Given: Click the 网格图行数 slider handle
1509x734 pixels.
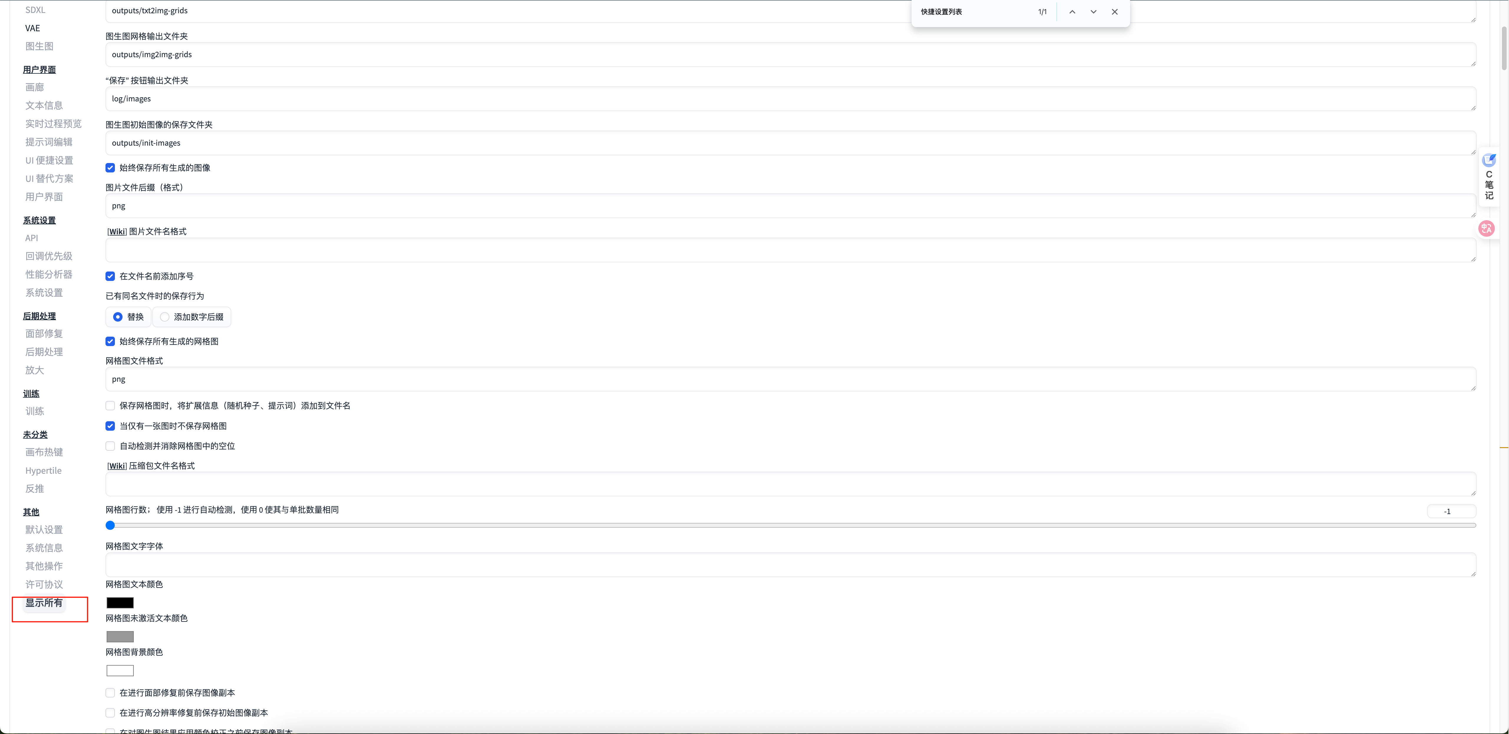Looking at the screenshot, I should [x=110, y=525].
